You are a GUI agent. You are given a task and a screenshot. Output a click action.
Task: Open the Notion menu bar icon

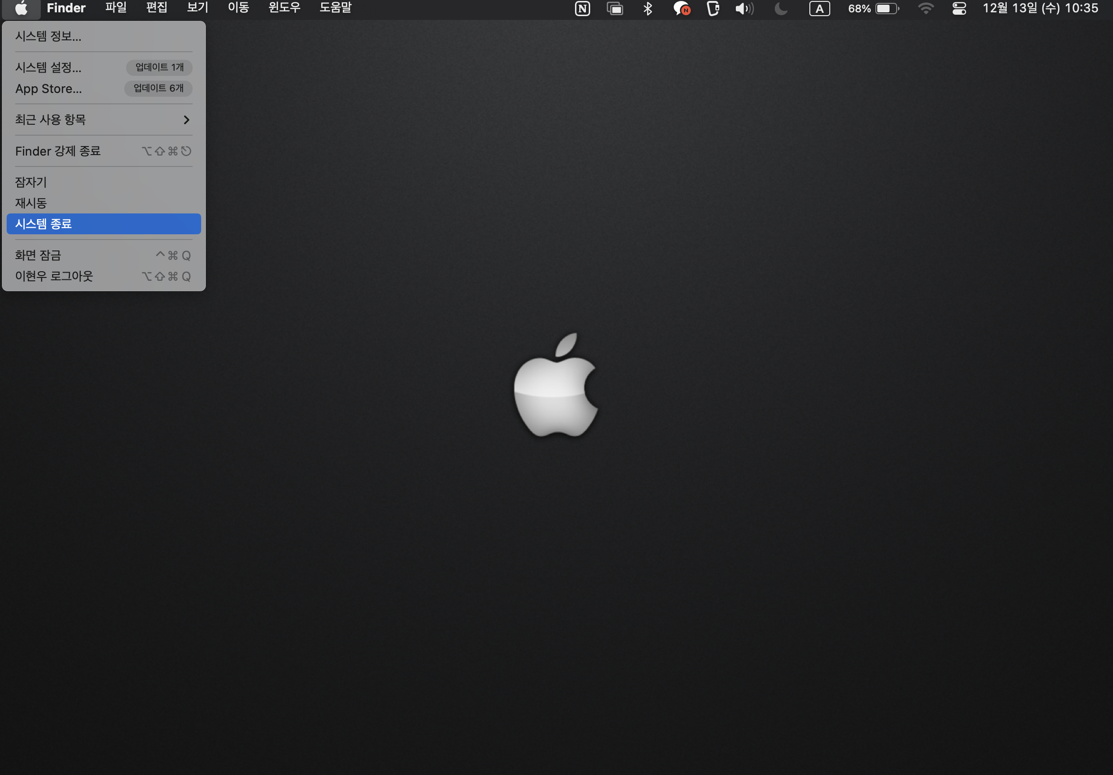[x=582, y=9]
